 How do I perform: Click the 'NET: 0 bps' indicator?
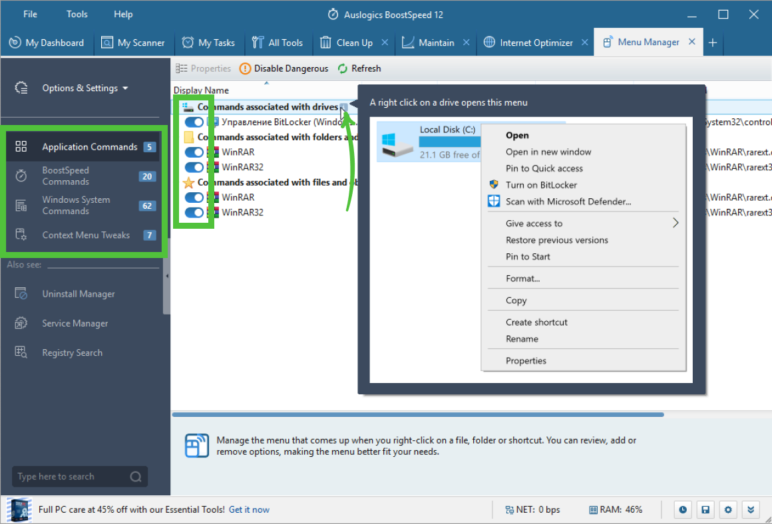[532, 510]
